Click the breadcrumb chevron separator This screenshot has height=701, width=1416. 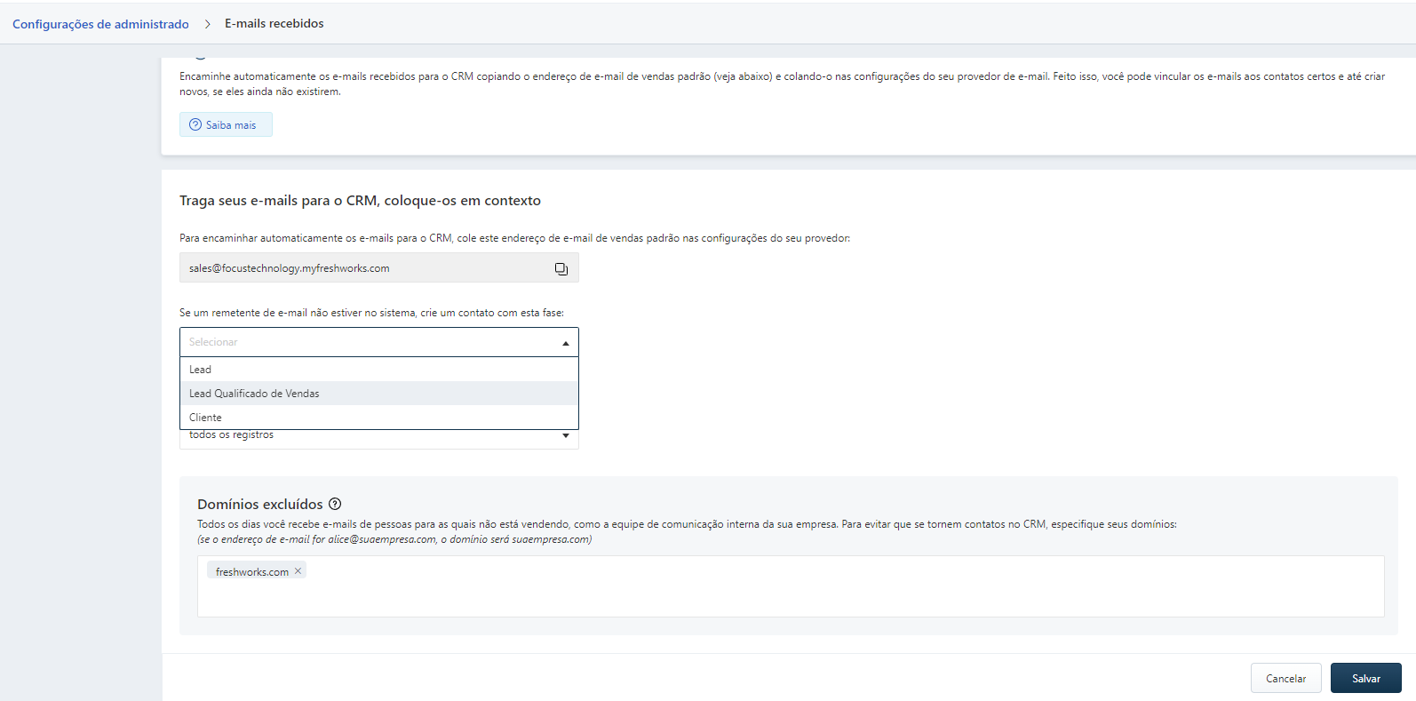(x=207, y=24)
